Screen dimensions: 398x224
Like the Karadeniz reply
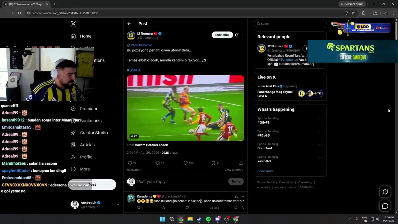pos(187,208)
